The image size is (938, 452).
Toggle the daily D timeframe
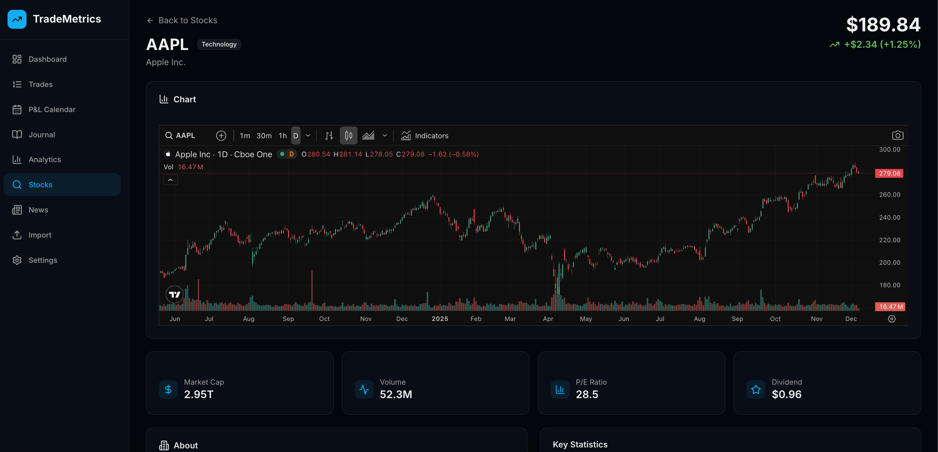click(x=296, y=135)
